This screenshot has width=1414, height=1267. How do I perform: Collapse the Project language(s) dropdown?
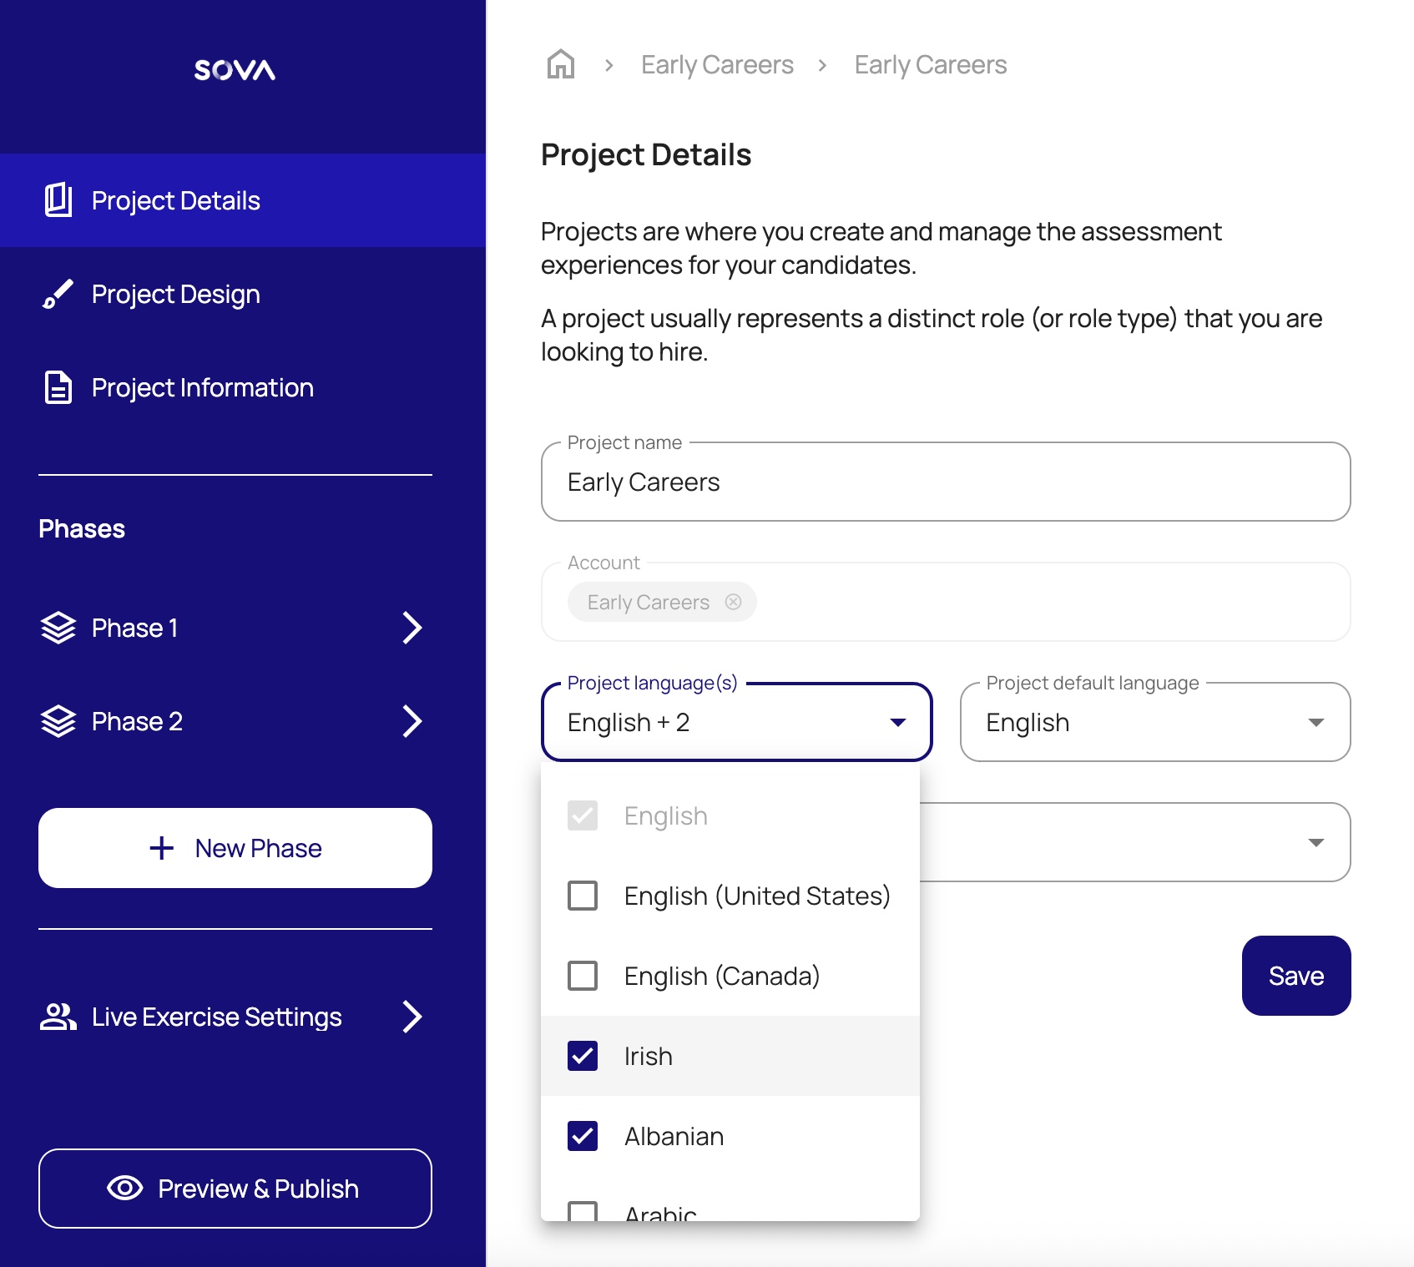pos(897,723)
